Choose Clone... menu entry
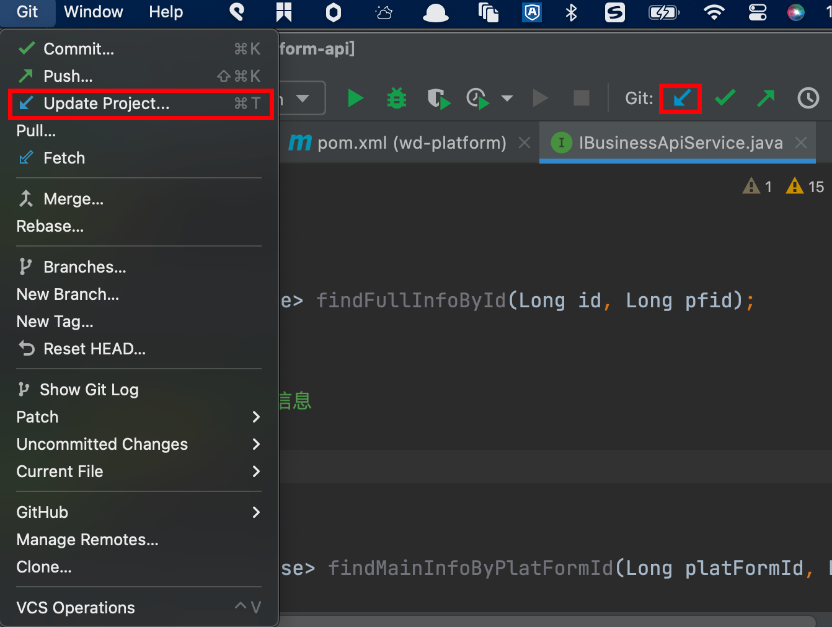832x627 pixels. pos(139,567)
